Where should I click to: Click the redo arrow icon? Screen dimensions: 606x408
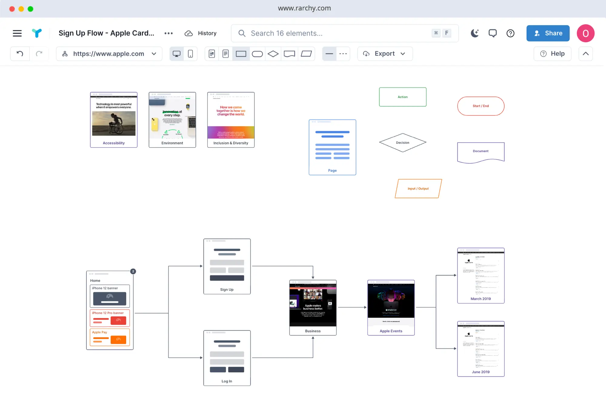click(39, 54)
